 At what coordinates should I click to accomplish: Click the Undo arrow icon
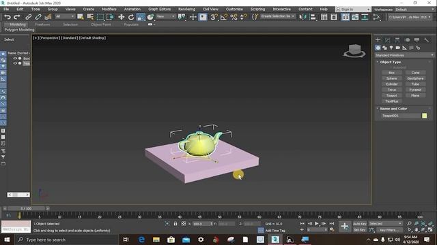[8, 17]
